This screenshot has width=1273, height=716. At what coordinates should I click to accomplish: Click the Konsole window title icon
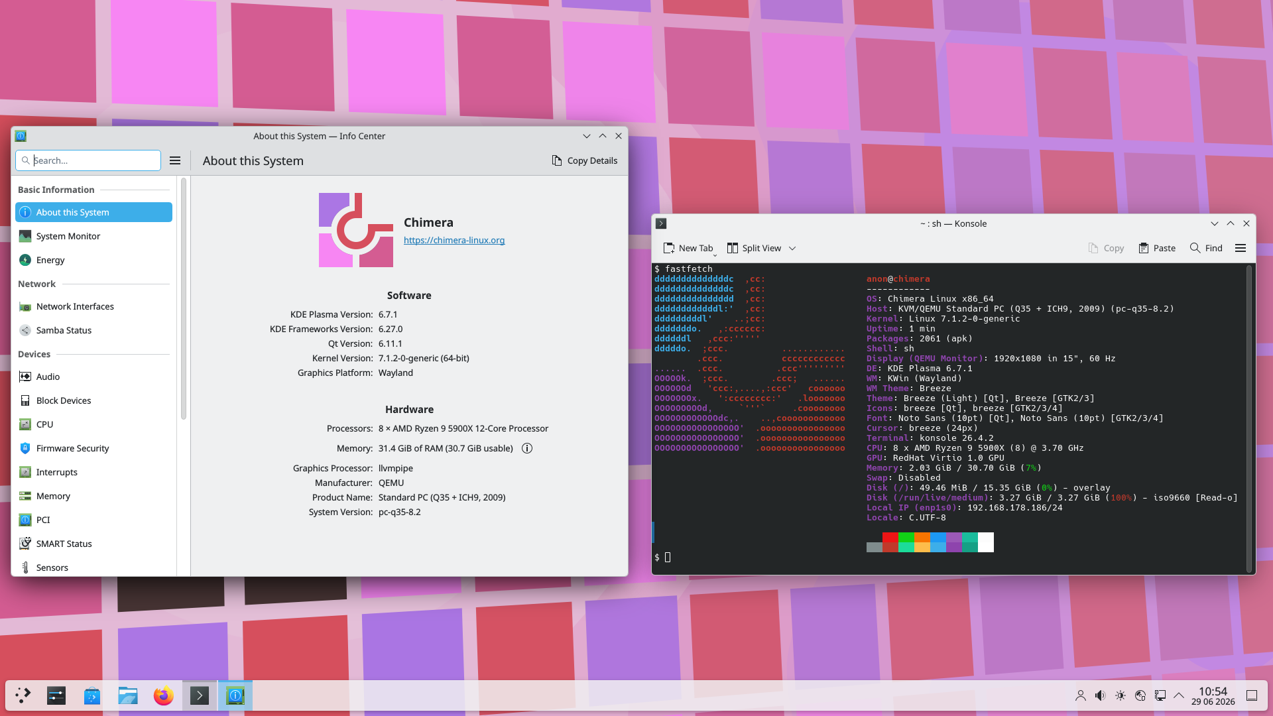point(661,223)
